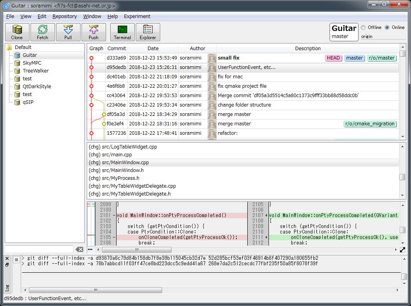Click the Clone toolbar icon

pyautogui.click(x=17, y=32)
